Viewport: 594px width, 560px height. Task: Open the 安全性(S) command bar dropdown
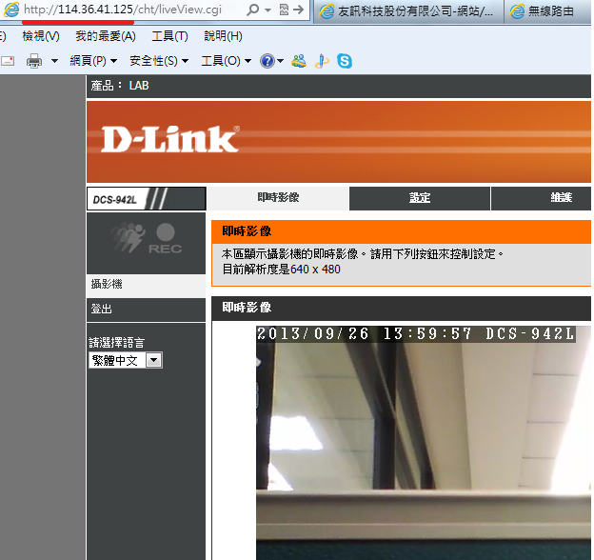(x=159, y=61)
